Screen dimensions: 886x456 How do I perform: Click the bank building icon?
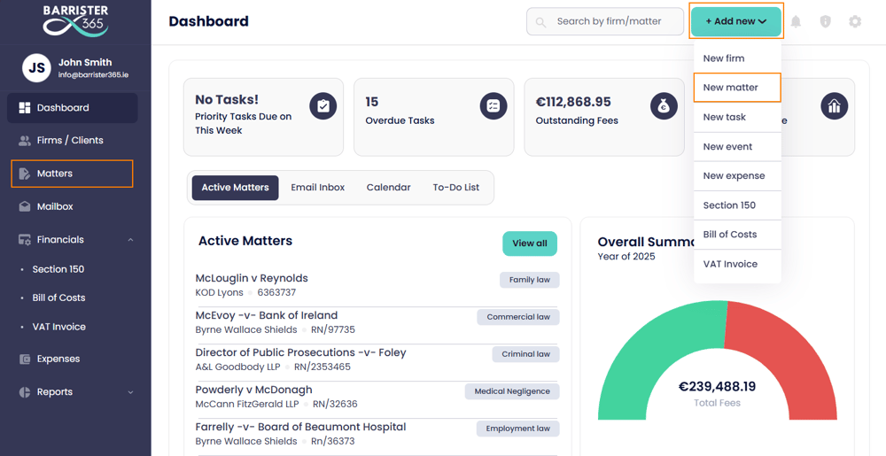[834, 106]
